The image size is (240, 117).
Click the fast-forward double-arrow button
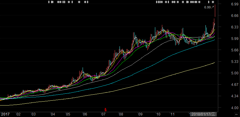236,114
